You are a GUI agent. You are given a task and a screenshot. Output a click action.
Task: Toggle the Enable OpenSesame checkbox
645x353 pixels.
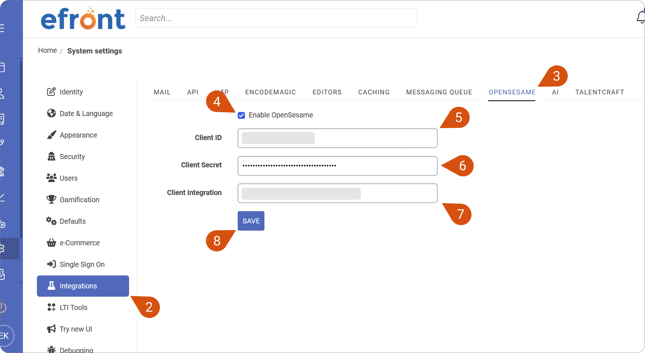(241, 115)
